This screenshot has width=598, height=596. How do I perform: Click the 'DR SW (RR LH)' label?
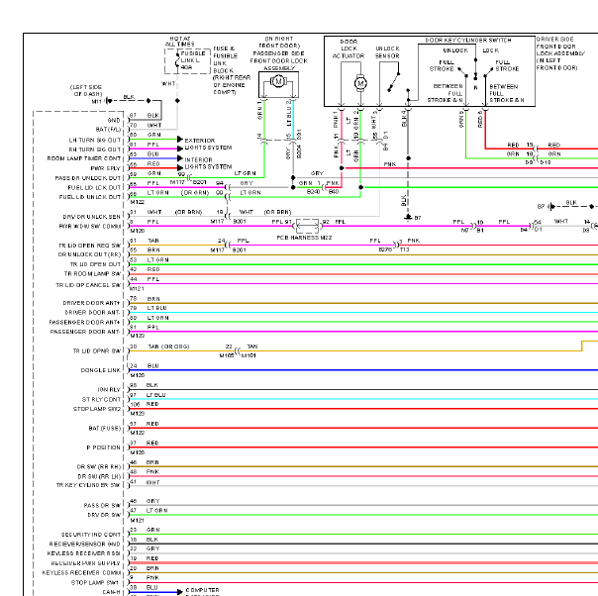99,476
